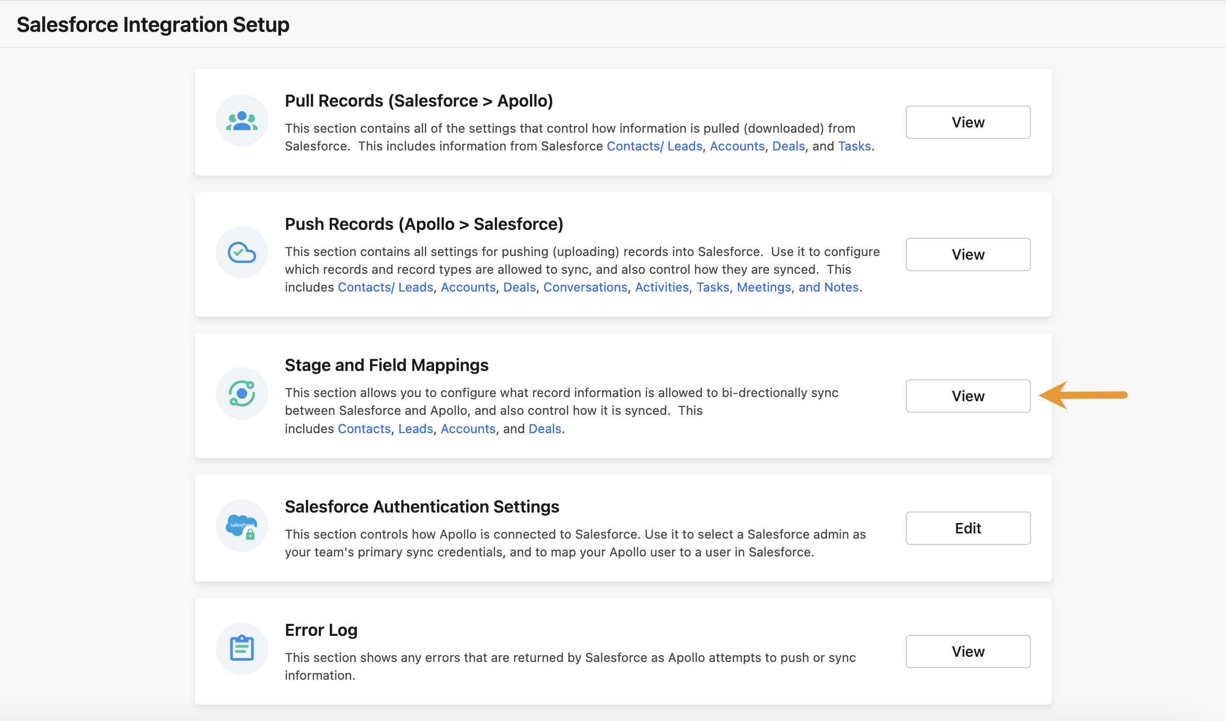Open the Contacts/ Leads link under Pull Records
Viewport: 1226px width, 721px height.
click(x=654, y=146)
